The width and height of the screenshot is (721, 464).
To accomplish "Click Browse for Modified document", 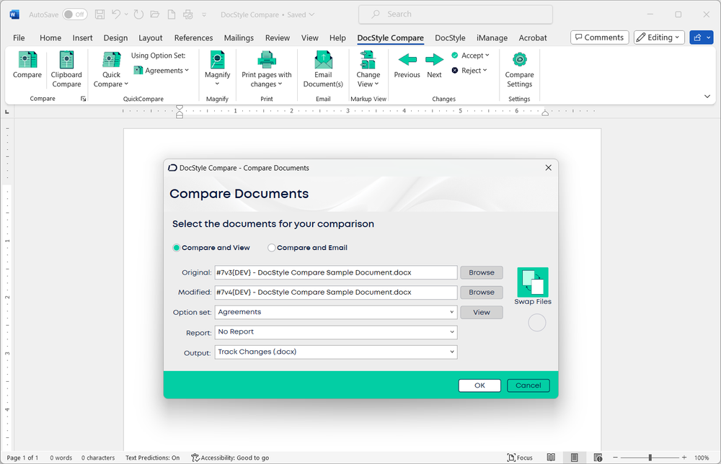I will coord(482,293).
